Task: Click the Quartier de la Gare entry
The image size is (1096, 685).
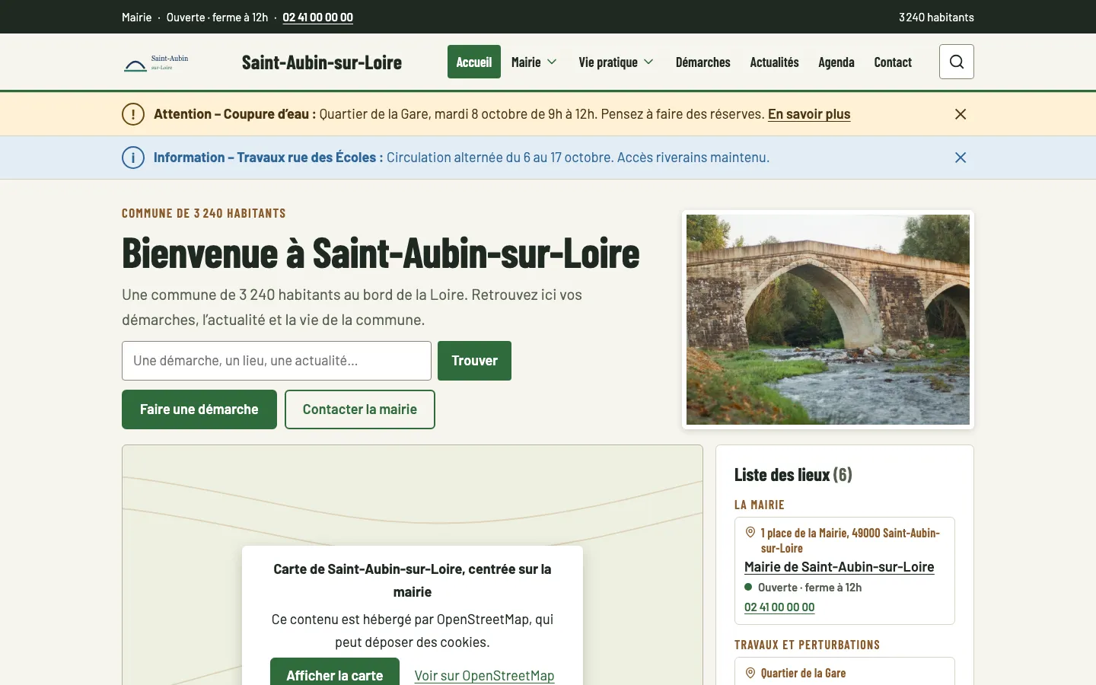Action: tap(803, 674)
